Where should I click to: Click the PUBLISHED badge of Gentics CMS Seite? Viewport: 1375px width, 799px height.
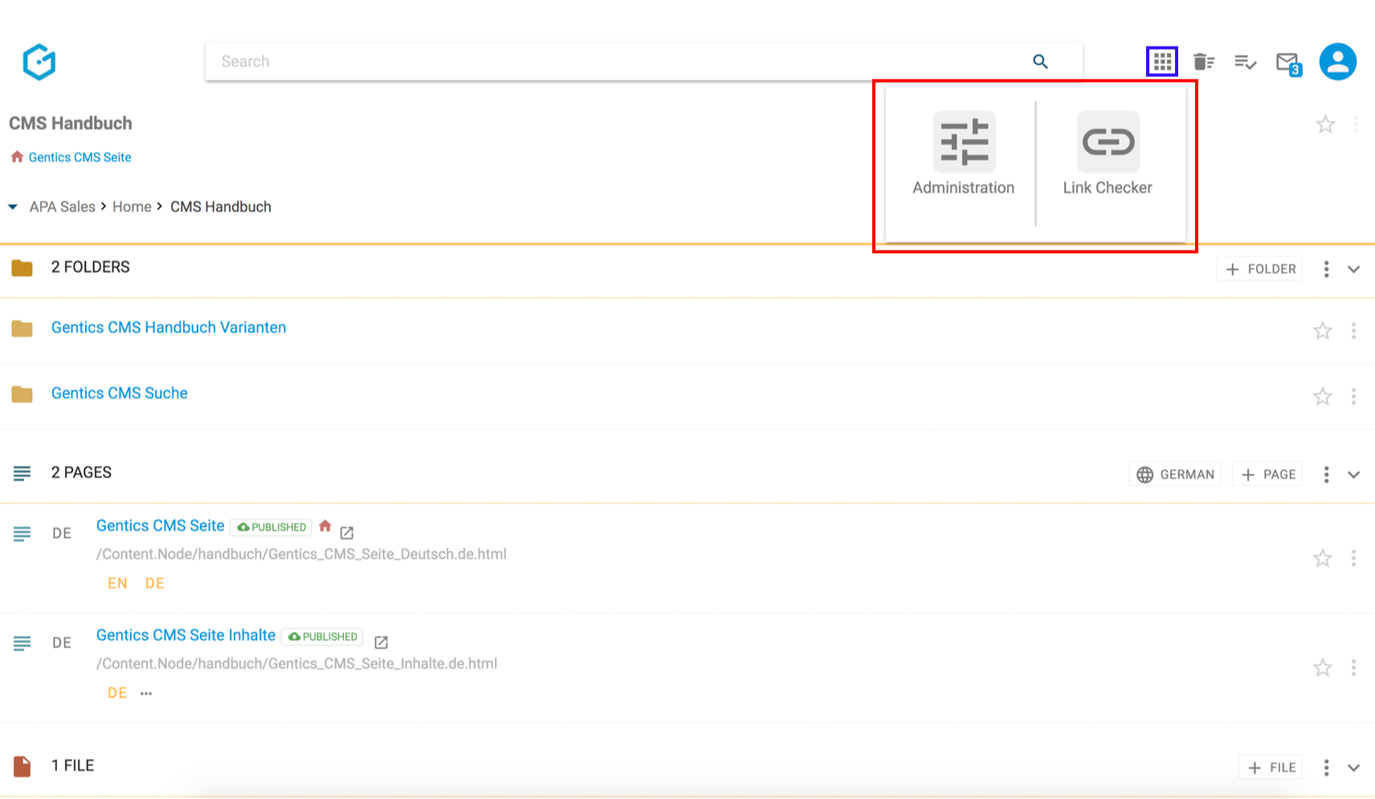271,528
